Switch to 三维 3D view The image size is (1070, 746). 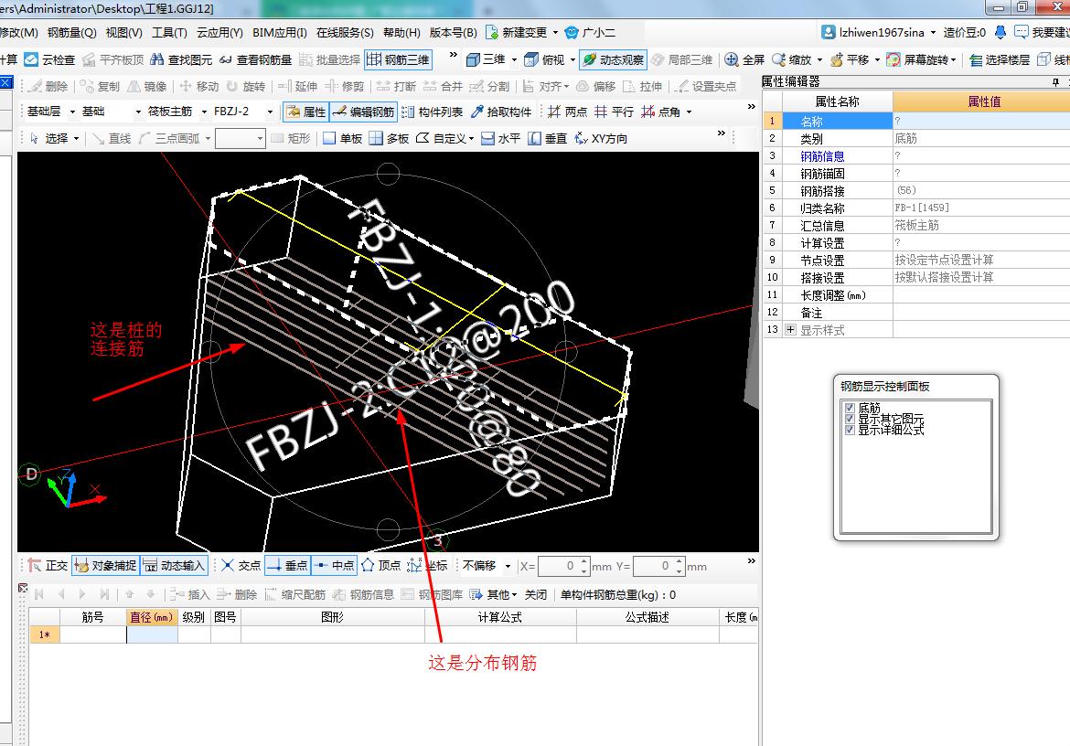pyautogui.click(x=486, y=59)
